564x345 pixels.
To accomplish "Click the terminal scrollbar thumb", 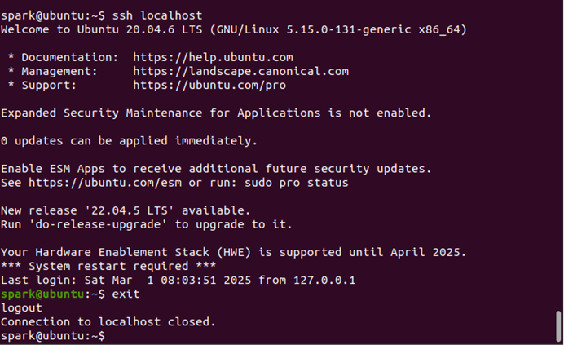I will click(558, 326).
